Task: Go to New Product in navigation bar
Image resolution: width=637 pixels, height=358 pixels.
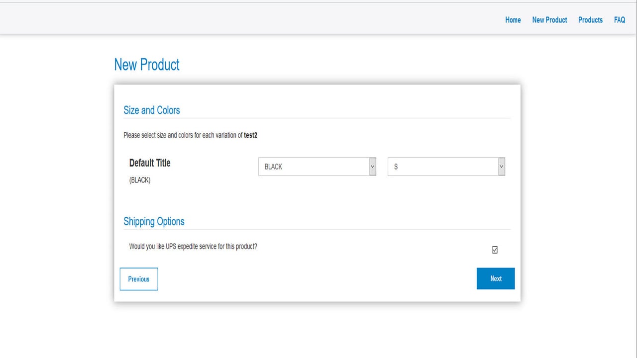Action: coord(549,20)
